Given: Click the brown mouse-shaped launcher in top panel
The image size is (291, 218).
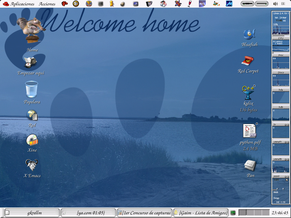Looking at the screenshot, I should pyautogui.click(x=122, y=4).
